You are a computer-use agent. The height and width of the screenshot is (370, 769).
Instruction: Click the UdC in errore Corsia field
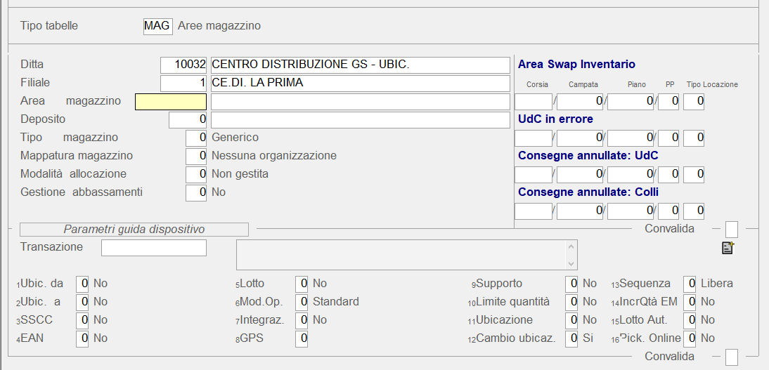click(533, 138)
